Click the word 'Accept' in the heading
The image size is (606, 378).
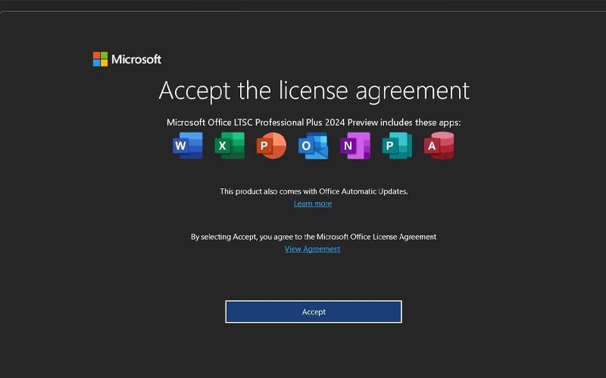coord(195,91)
